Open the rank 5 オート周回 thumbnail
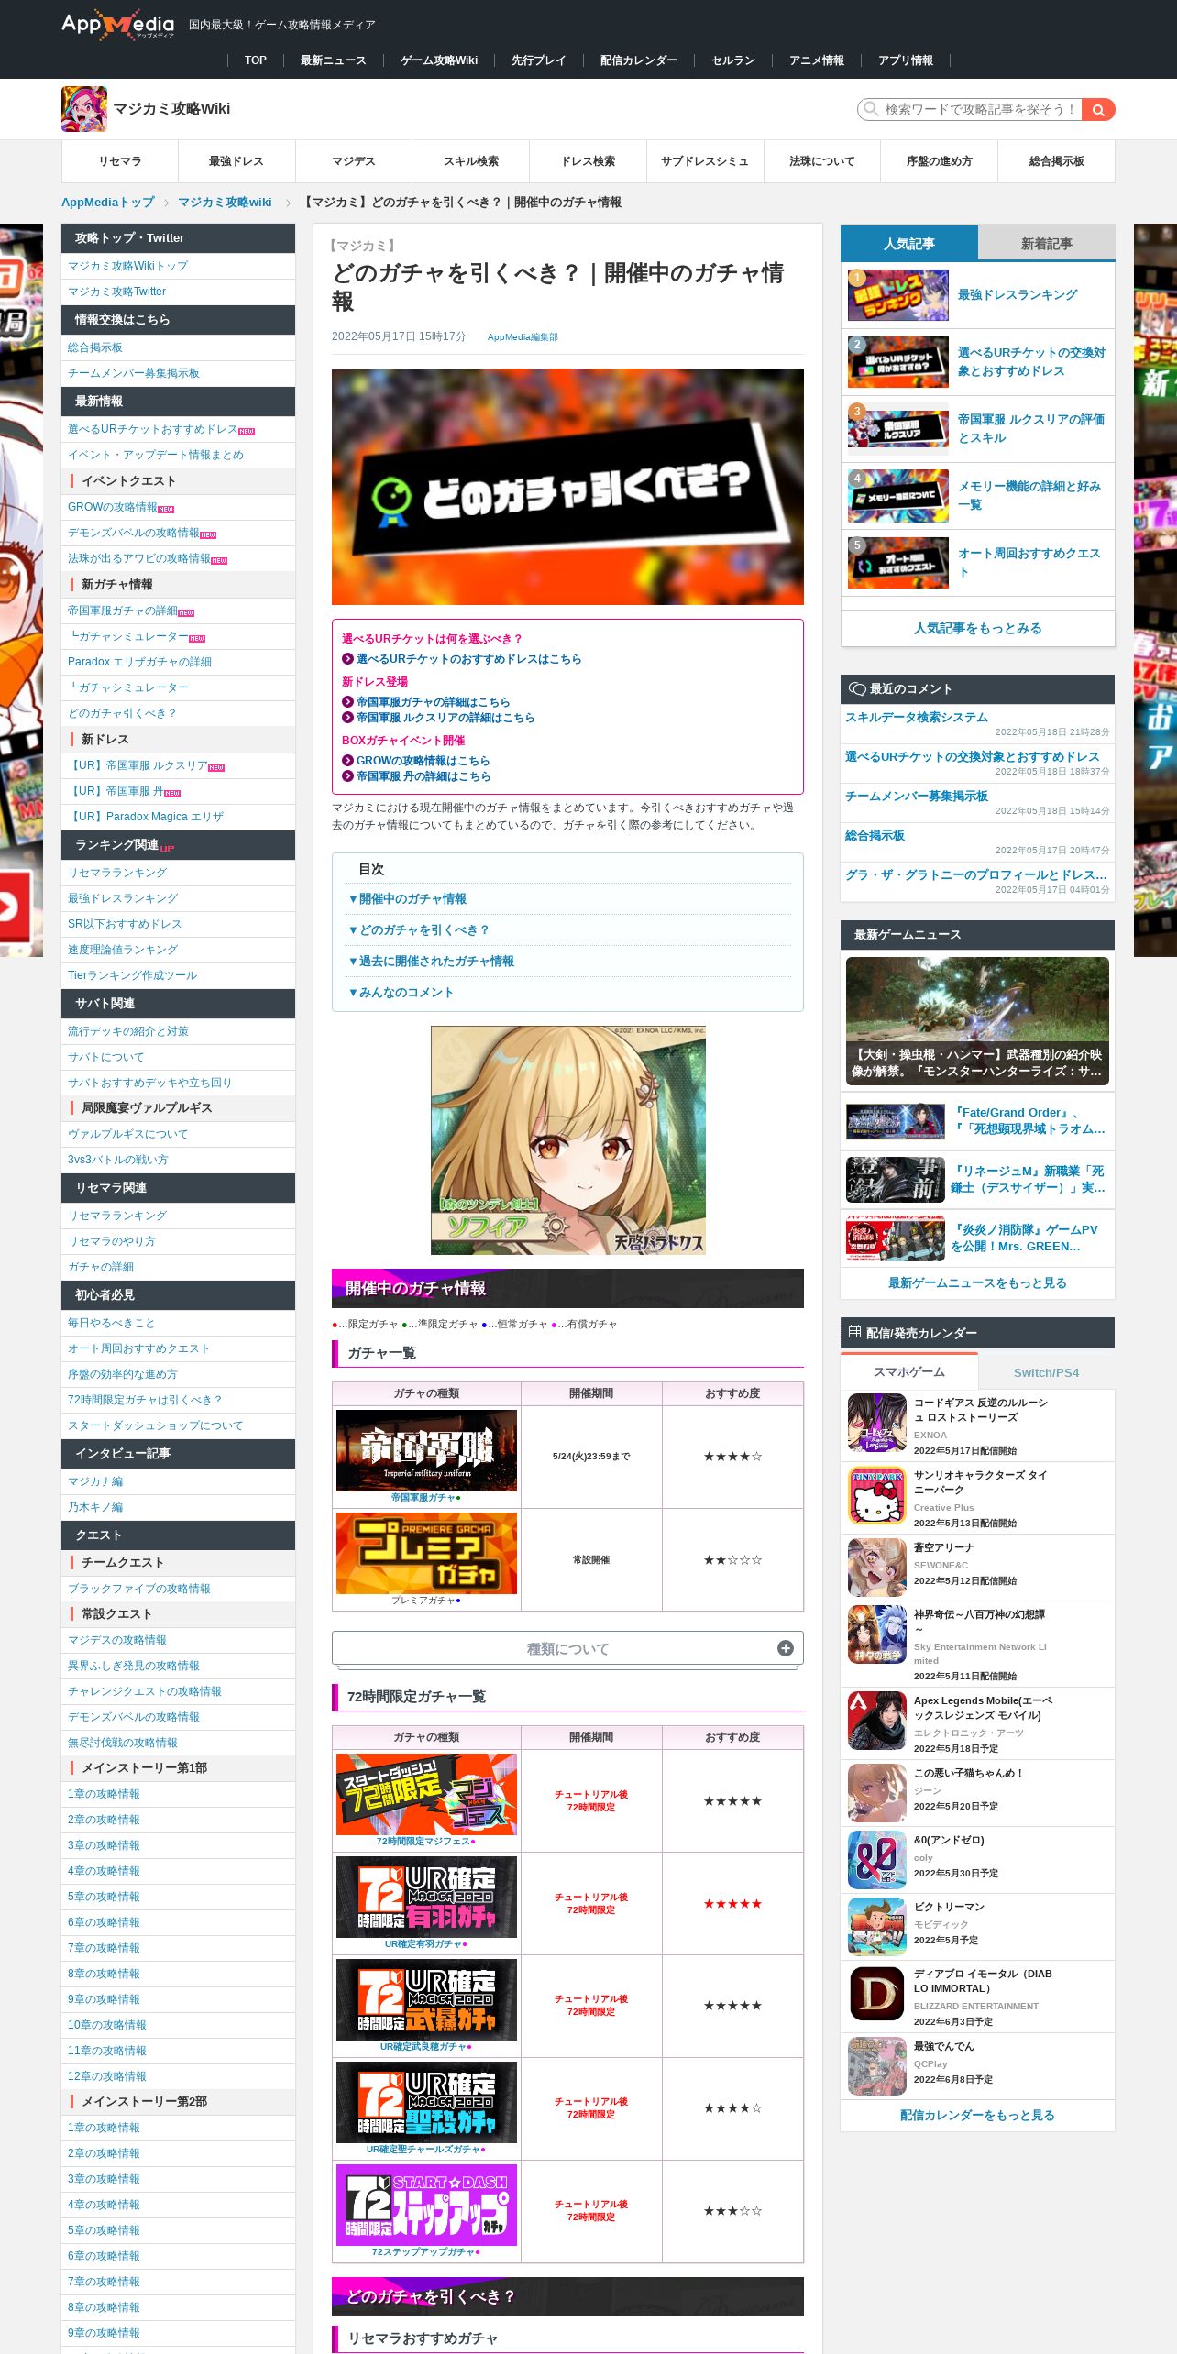Screen dimensions: 1177x2354 (x=898, y=563)
